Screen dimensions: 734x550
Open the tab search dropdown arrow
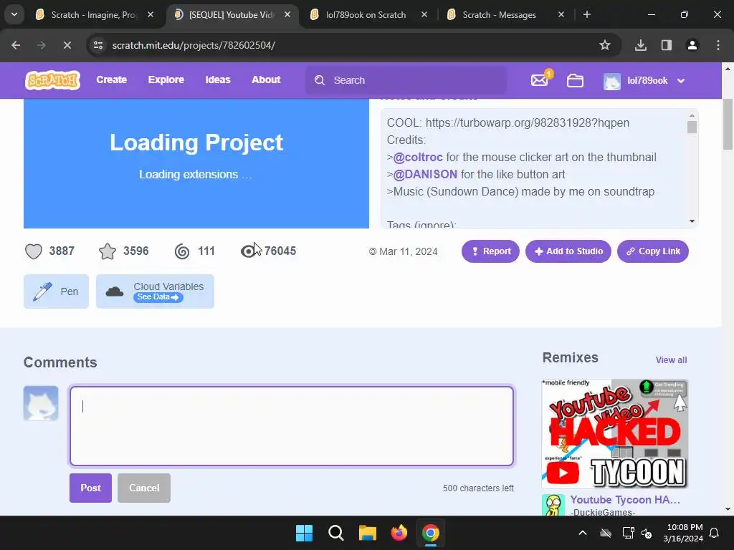click(x=14, y=14)
